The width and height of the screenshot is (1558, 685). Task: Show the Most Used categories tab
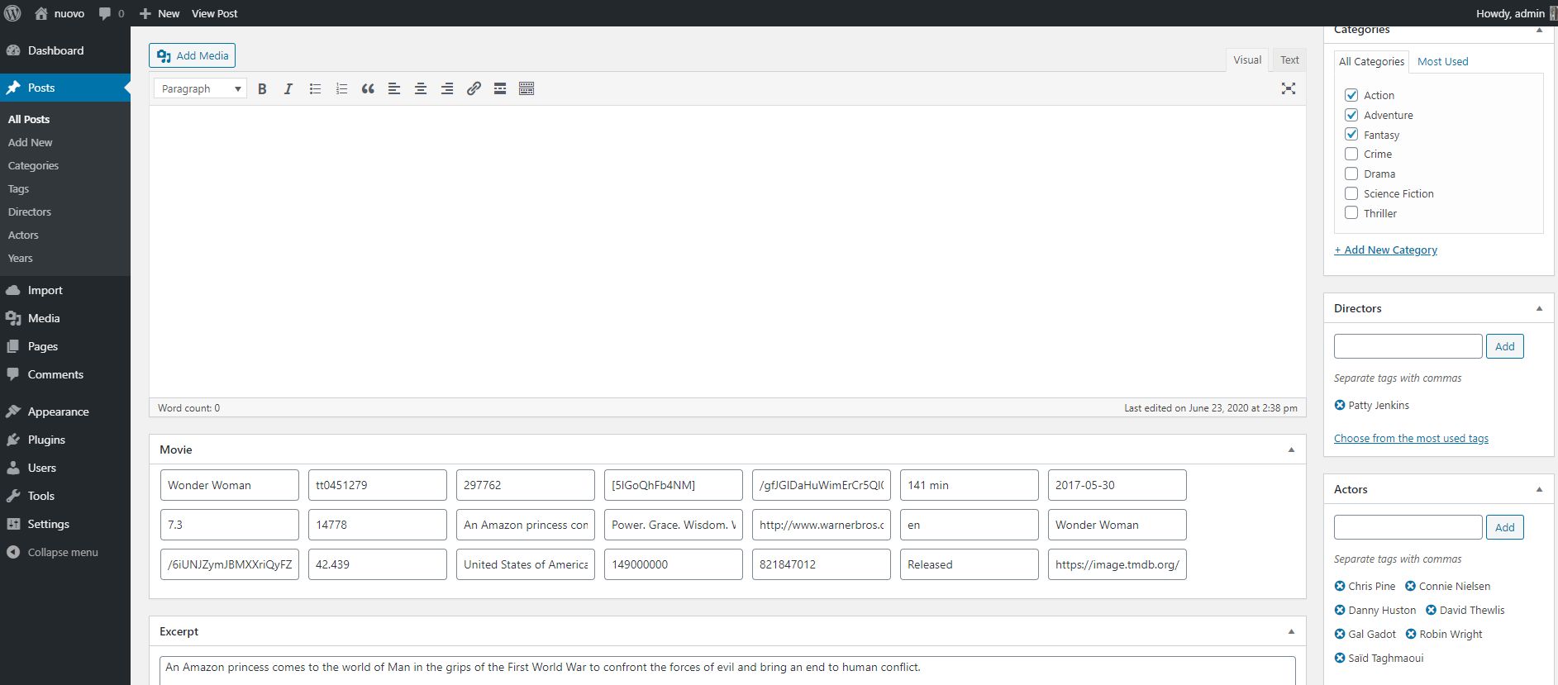tap(1442, 61)
